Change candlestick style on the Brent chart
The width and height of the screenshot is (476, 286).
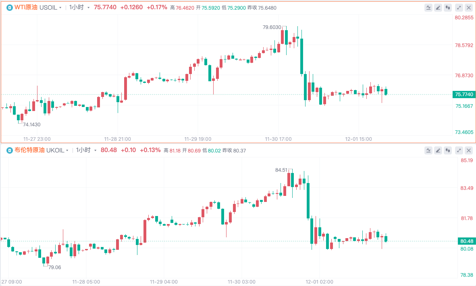point(448,150)
